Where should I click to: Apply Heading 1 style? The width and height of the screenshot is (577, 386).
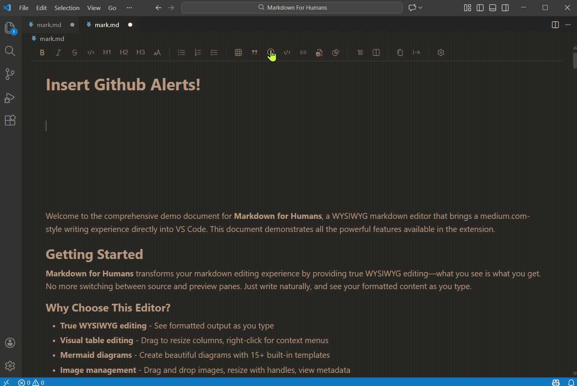(x=107, y=52)
